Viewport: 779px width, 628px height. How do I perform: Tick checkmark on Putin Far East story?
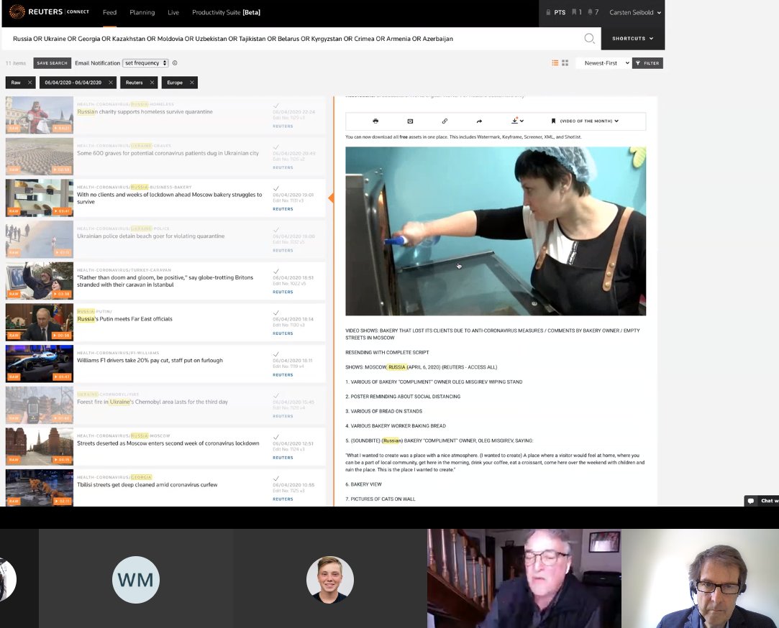click(x=275, y=313)
